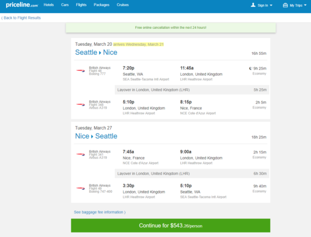
Task: Open the Flights menu item
Action: point(81,5)
